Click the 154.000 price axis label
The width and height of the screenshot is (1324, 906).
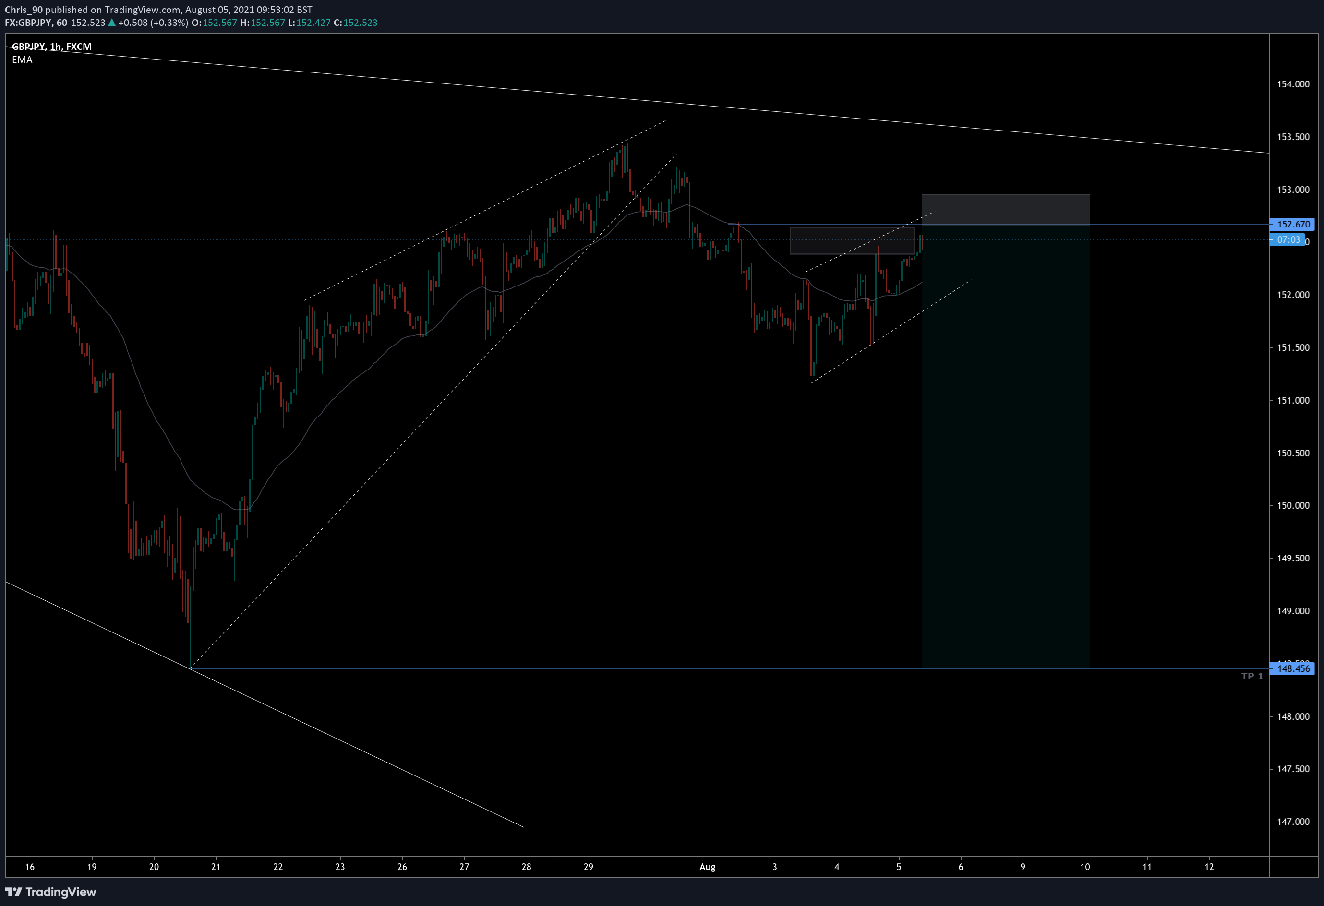[x=1293, y=84]
